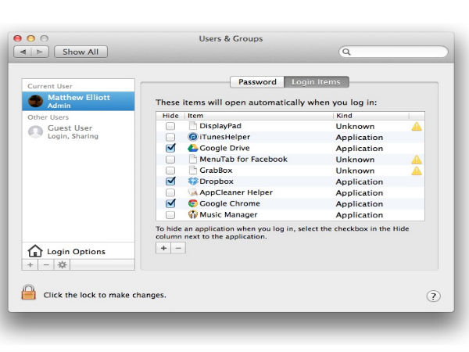
Task: Uncheck the Hide checkbox for Google Drive
Action: click(170, 148)
